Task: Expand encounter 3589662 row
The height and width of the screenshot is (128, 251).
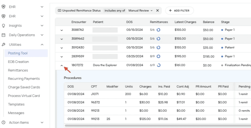Action: [62, 39]
